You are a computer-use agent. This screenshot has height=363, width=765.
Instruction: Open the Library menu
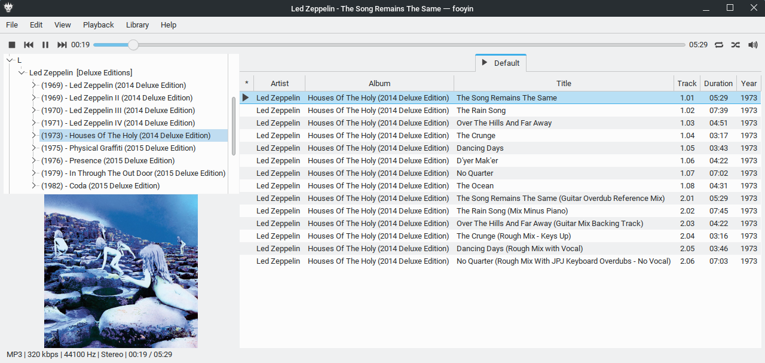point(137,25)
